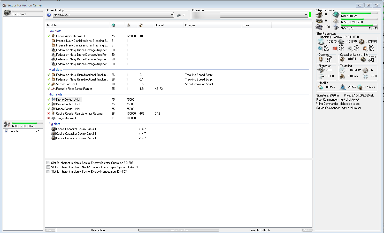Click the calibration icon showing 100
Viewport: 384px width, 233px height.
tap(320, 27)
